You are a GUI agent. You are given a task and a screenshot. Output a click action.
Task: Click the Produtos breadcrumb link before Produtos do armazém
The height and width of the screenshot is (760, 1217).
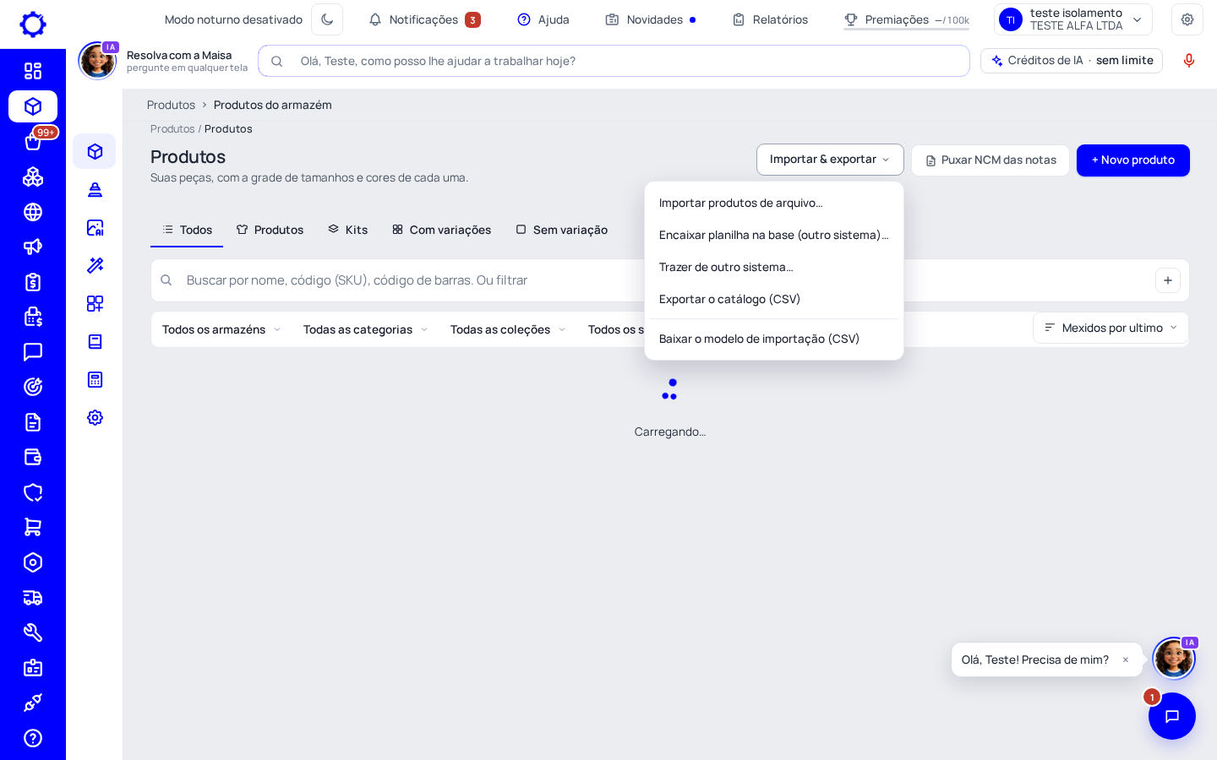tap(171, 105)
